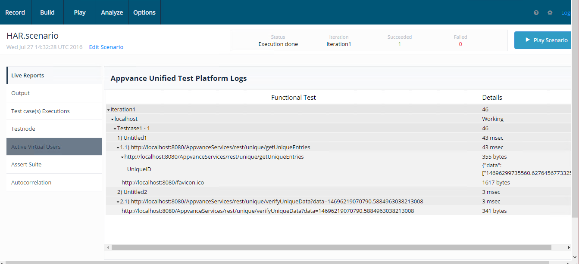The width and height of the screenshot is (579, 264).
Task: Open the Assert Suite tab
Action: (x=54, y=165)
